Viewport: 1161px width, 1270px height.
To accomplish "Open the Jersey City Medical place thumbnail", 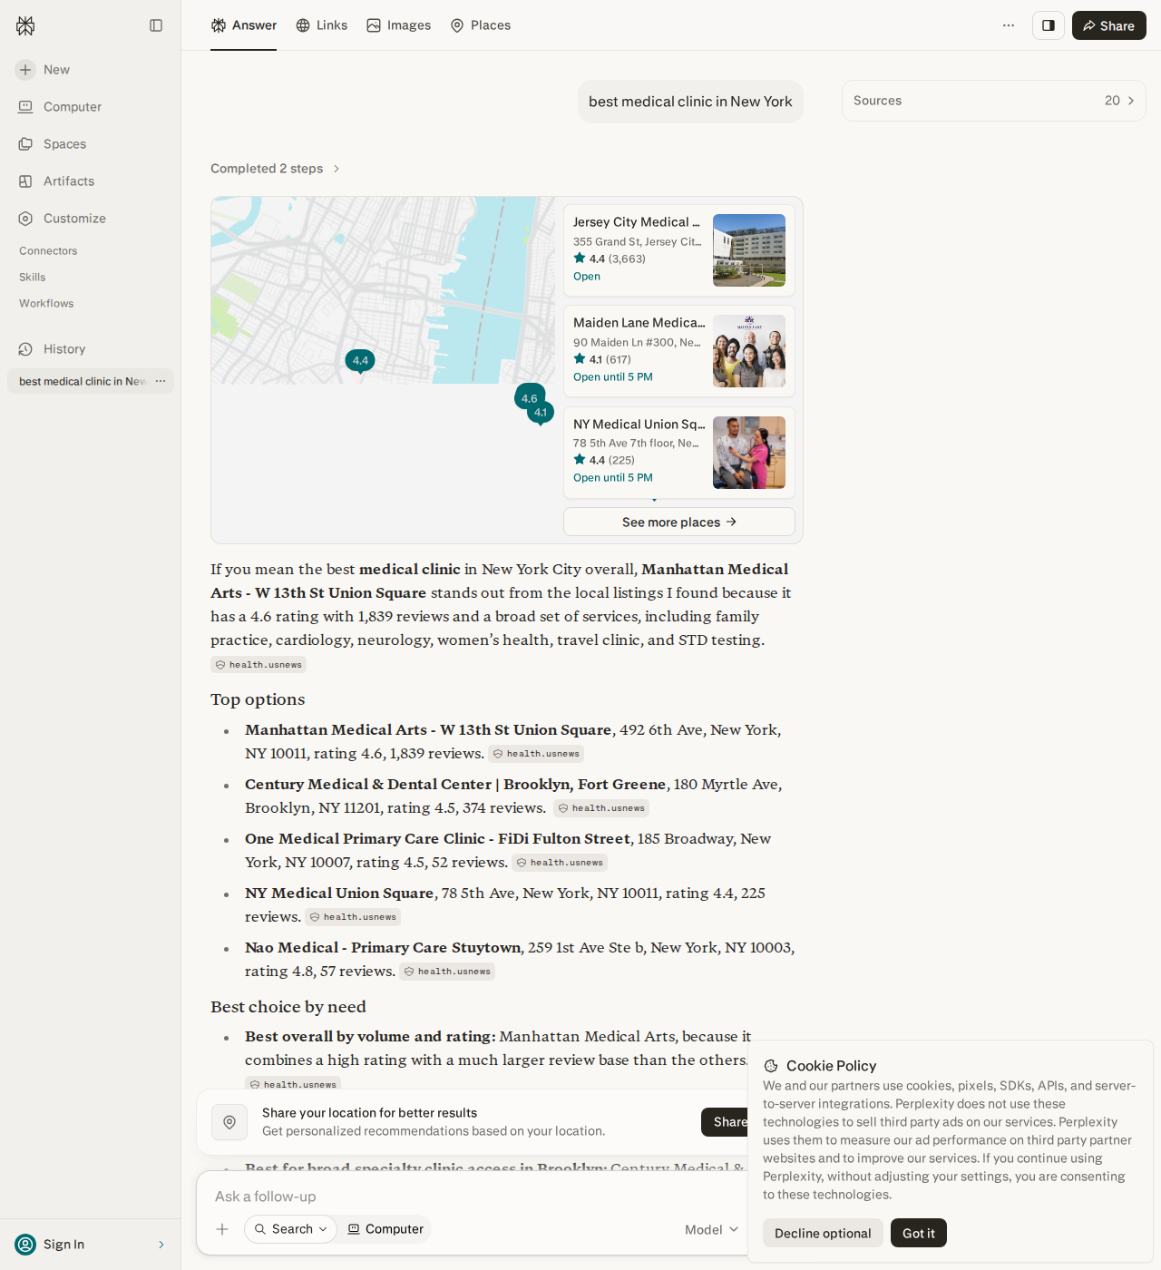I will tap(749, 250).
